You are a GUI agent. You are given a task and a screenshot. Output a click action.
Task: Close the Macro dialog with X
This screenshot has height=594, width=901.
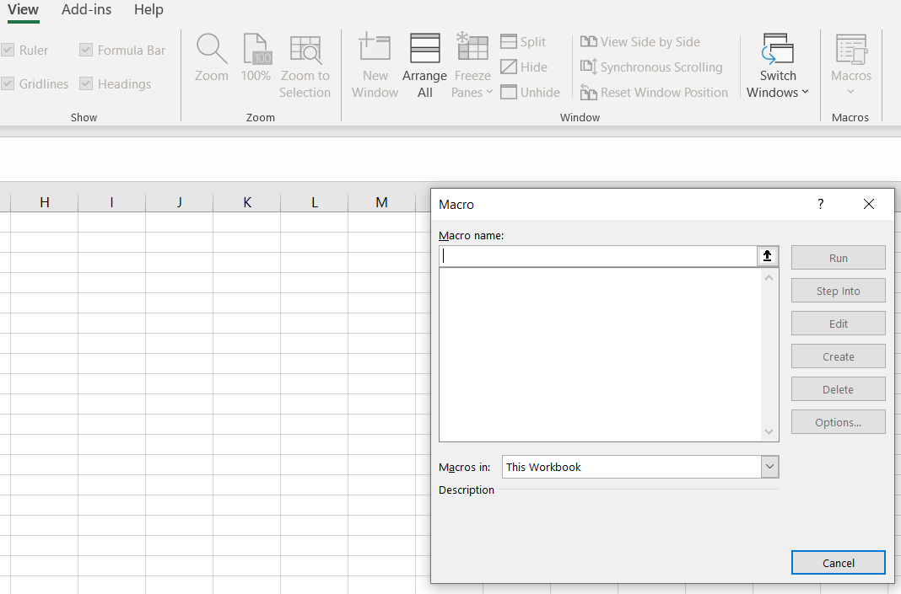(868, 204)
